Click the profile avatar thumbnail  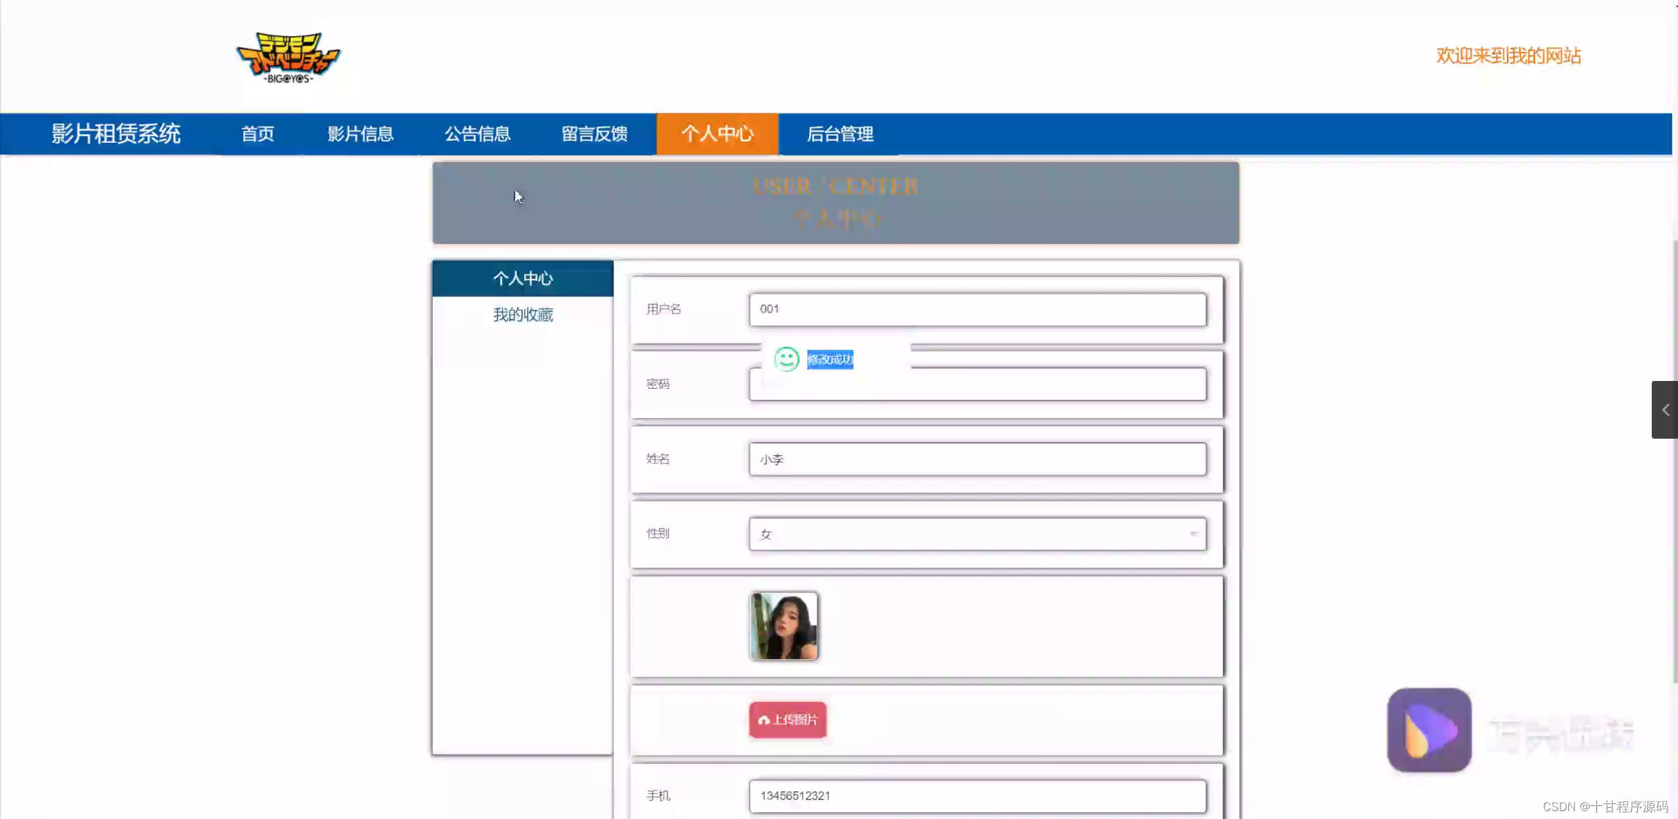click(x=784, y=626)
